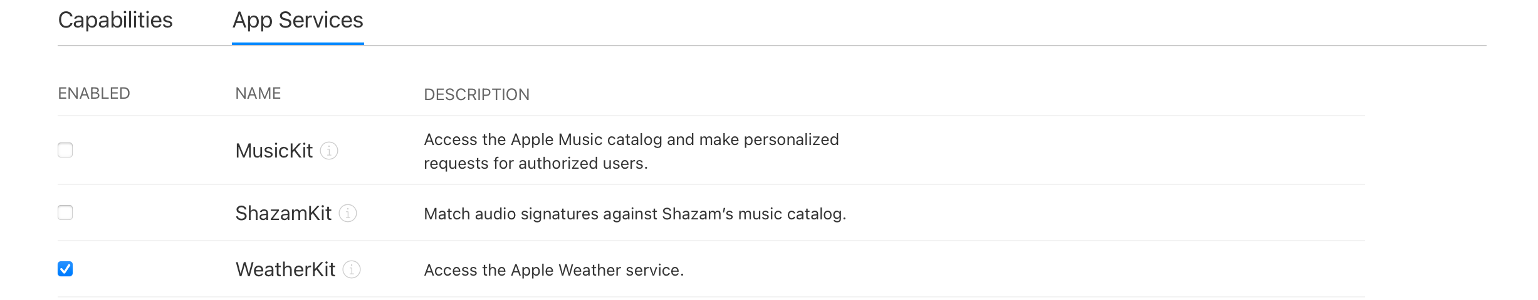Click the ENABLED column header
This screenshot has width=1538, height=300.
[x=94, y=93]
